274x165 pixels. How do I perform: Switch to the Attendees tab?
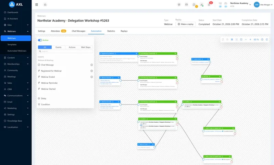click(x=58, y=31)
